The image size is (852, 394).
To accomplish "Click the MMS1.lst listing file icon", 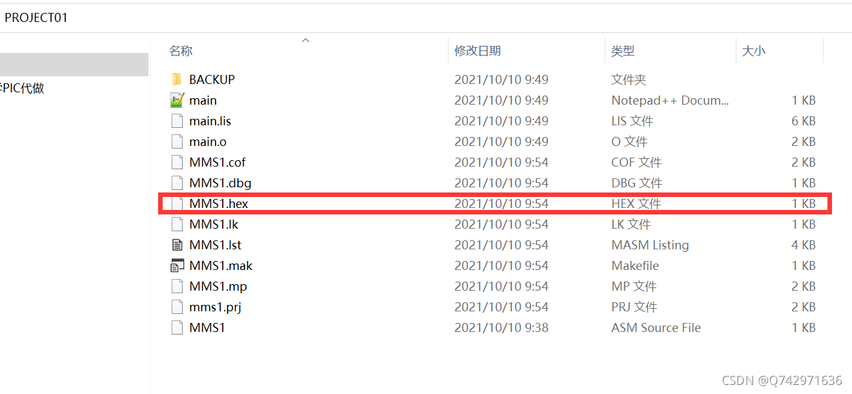I will (177, 245).
